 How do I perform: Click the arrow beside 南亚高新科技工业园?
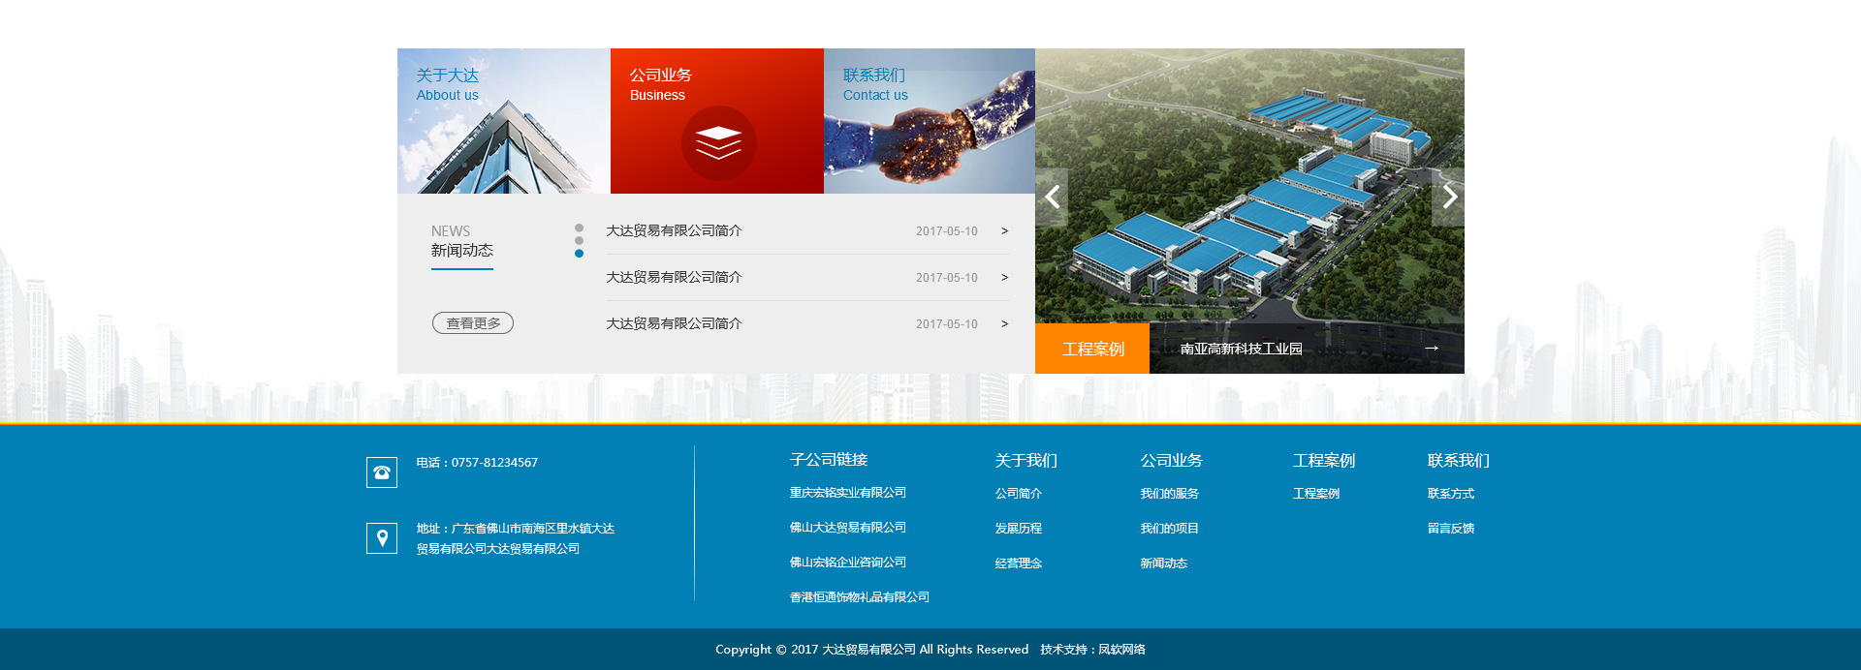pos(1431,349)
